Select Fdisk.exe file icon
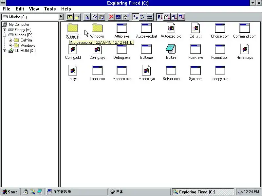The width and height of the screenshot is (262, 196). [196, 49]
